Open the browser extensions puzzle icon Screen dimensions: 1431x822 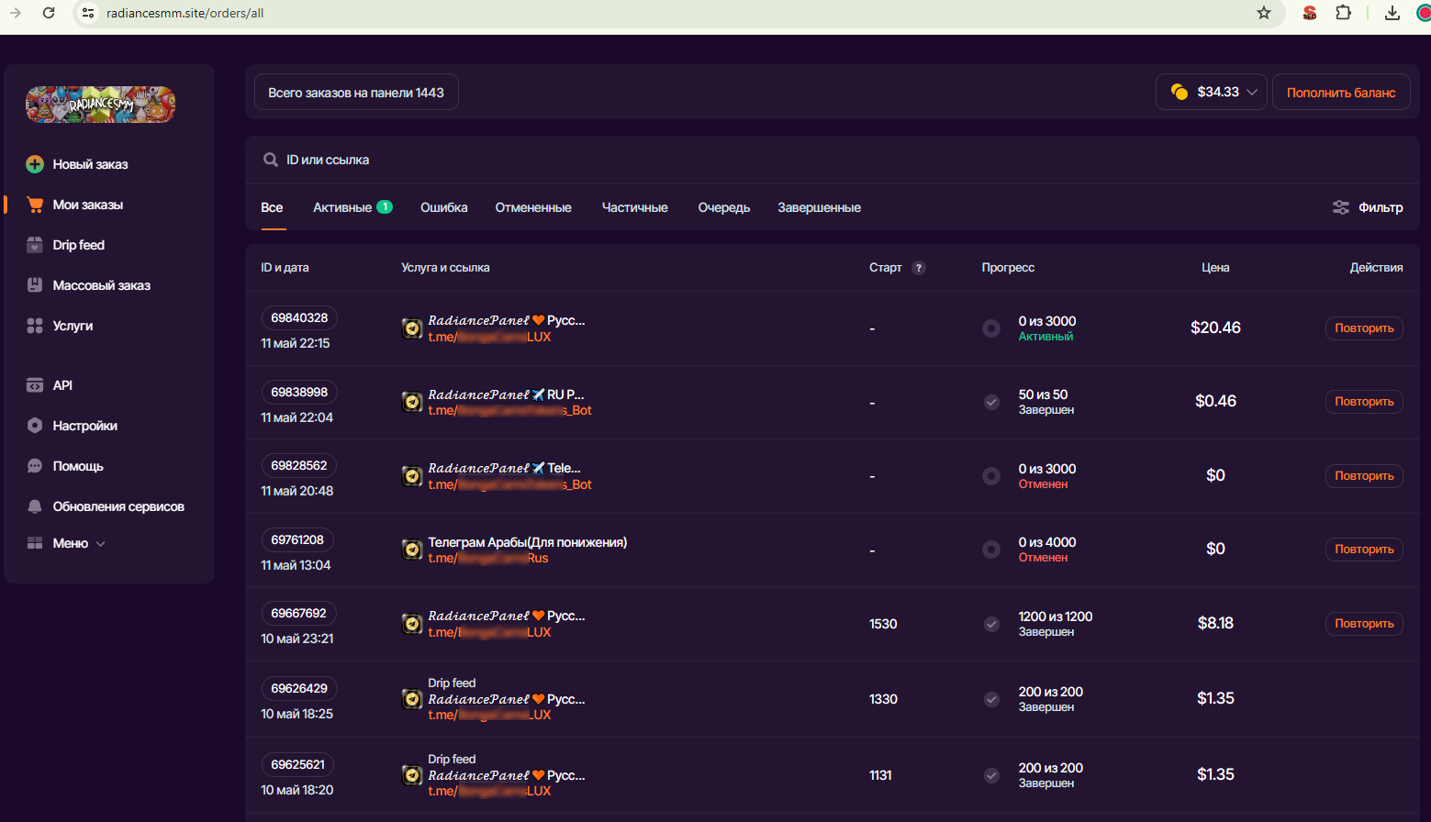(x=1344, y=13)
